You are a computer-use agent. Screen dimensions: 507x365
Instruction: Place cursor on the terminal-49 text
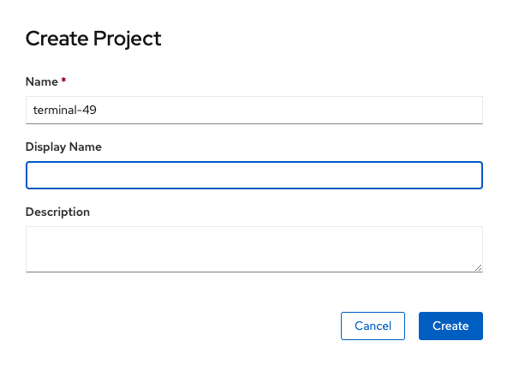(65, 110)
